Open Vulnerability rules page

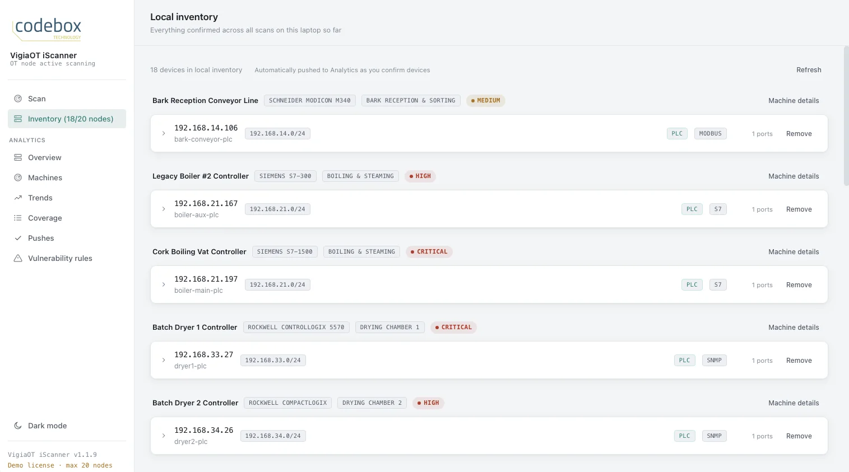tap(67, 258)
